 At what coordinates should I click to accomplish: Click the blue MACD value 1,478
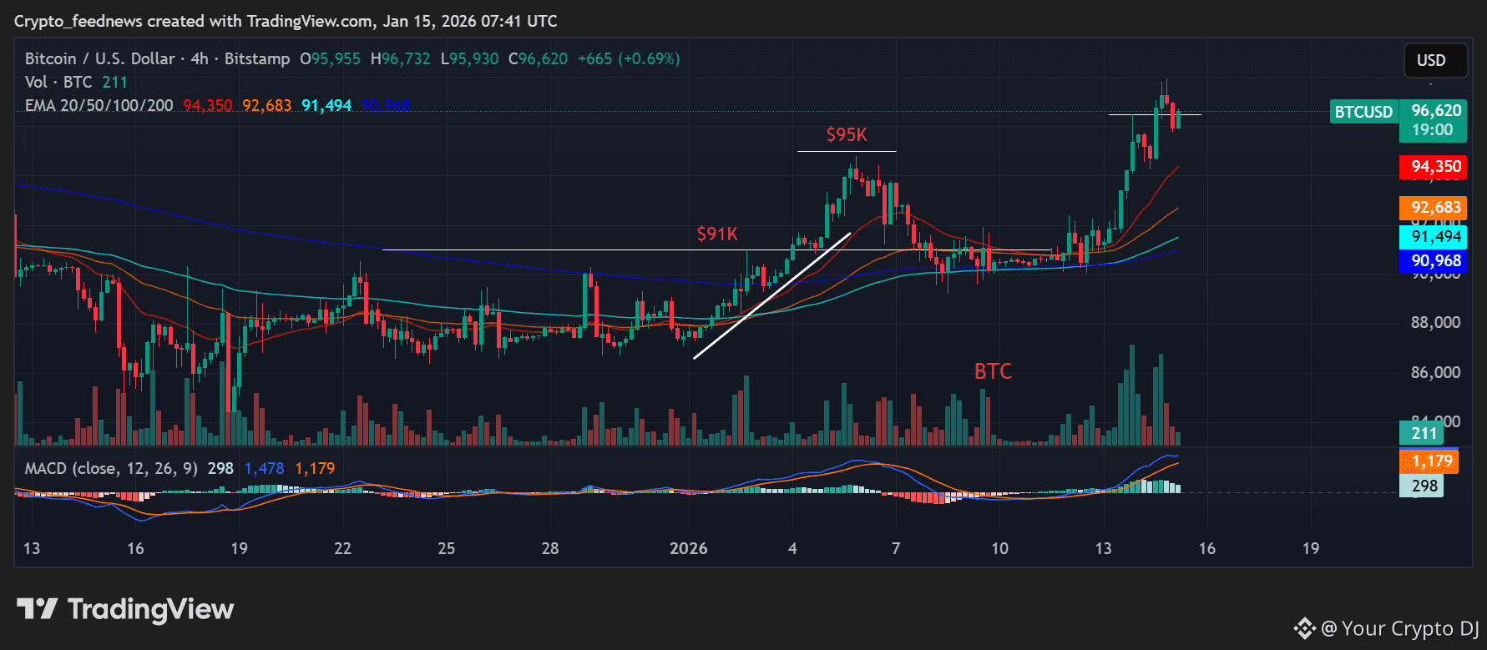tap(264, 468)
